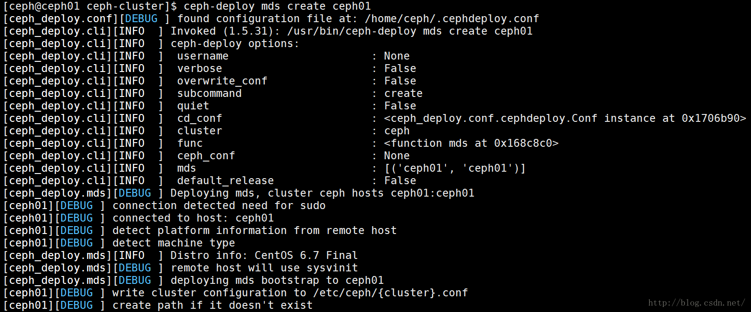Screen dimensions: 751x312
Task: Click the subcommand value 'create'
Action: pyautogui.click(x=403, y=94)
